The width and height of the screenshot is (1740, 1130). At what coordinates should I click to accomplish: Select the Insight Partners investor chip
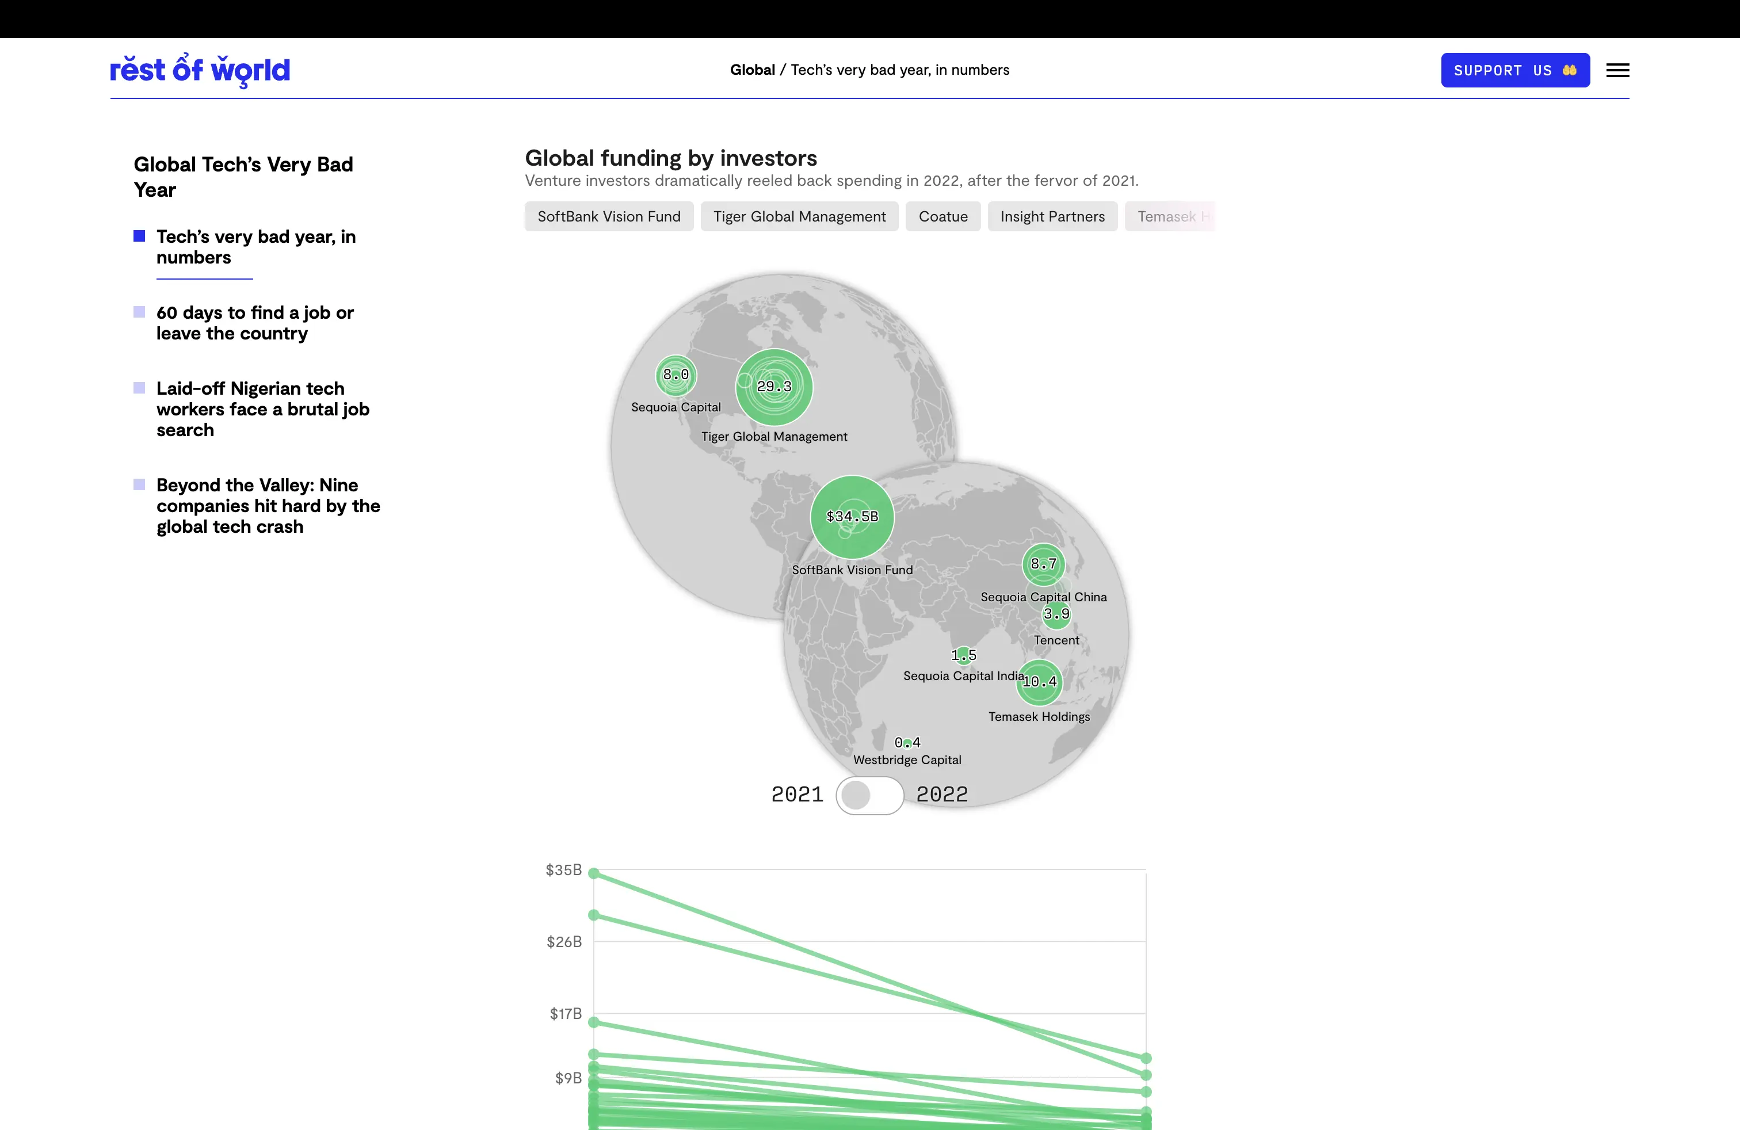tap(1052, 216)
